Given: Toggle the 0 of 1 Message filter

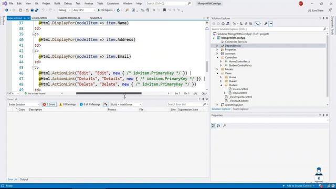Looking at the screenshot, I should pos(90,104).
